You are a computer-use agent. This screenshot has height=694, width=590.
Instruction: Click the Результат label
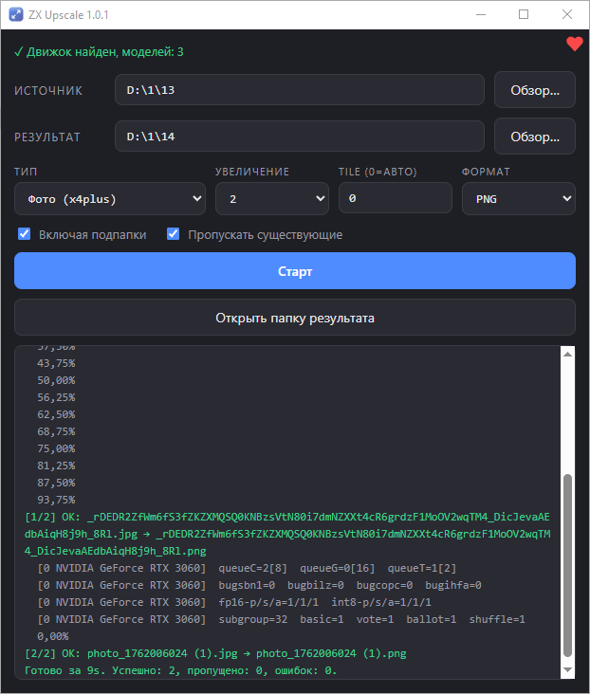pyautogui.click(x=47, y=137)
